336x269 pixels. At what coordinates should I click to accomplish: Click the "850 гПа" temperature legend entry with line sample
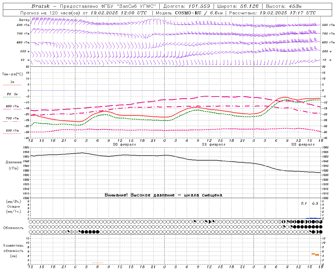(12, 106)
